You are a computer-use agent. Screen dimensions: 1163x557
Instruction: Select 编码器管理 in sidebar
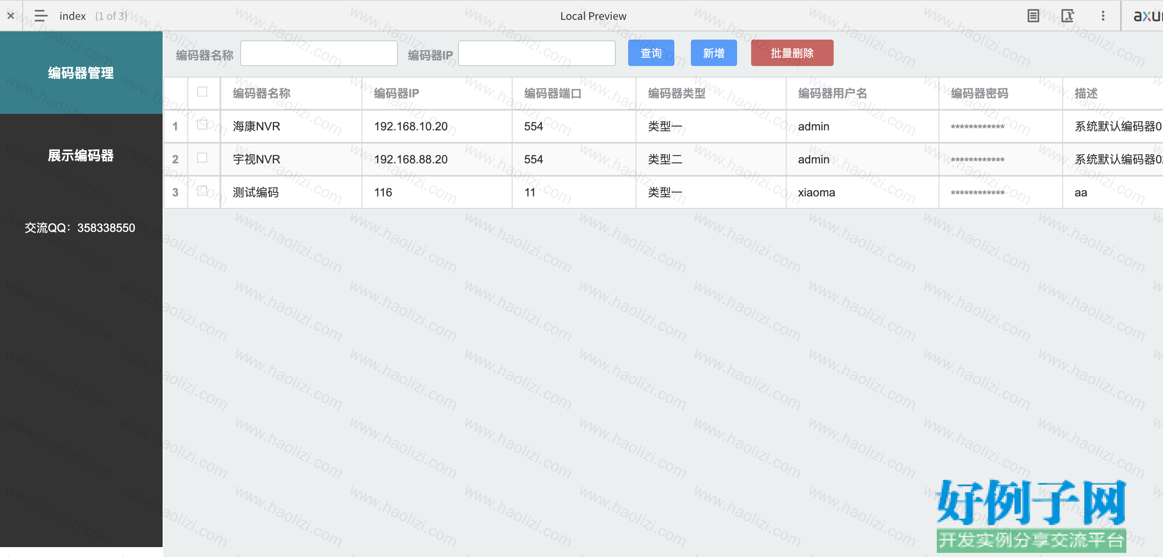tap(81, 73)
